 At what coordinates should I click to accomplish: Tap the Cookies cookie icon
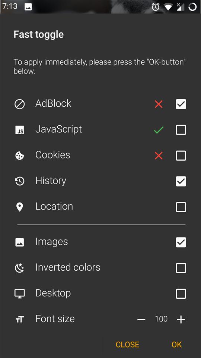[x=20, y=156]
